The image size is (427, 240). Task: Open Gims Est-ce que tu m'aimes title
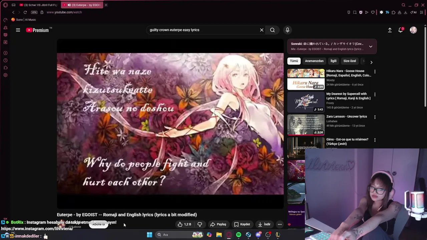[347, 142]
